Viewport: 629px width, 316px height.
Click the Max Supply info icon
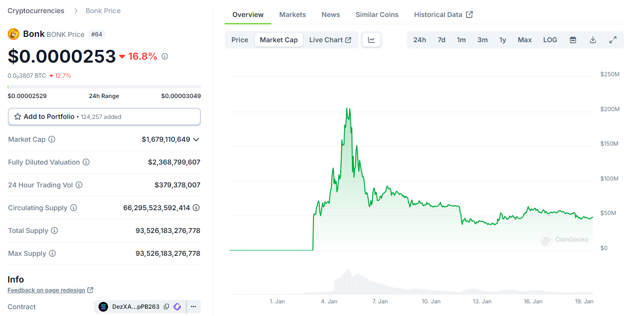coord(52,253)
